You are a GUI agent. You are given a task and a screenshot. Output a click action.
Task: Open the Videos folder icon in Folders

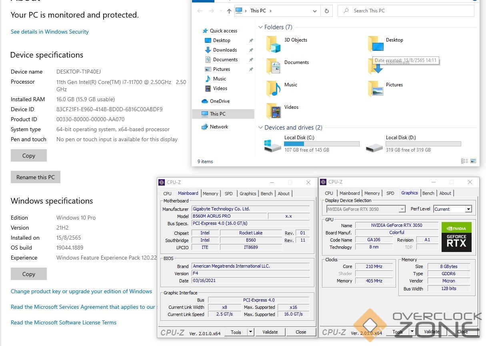[274, 111]
